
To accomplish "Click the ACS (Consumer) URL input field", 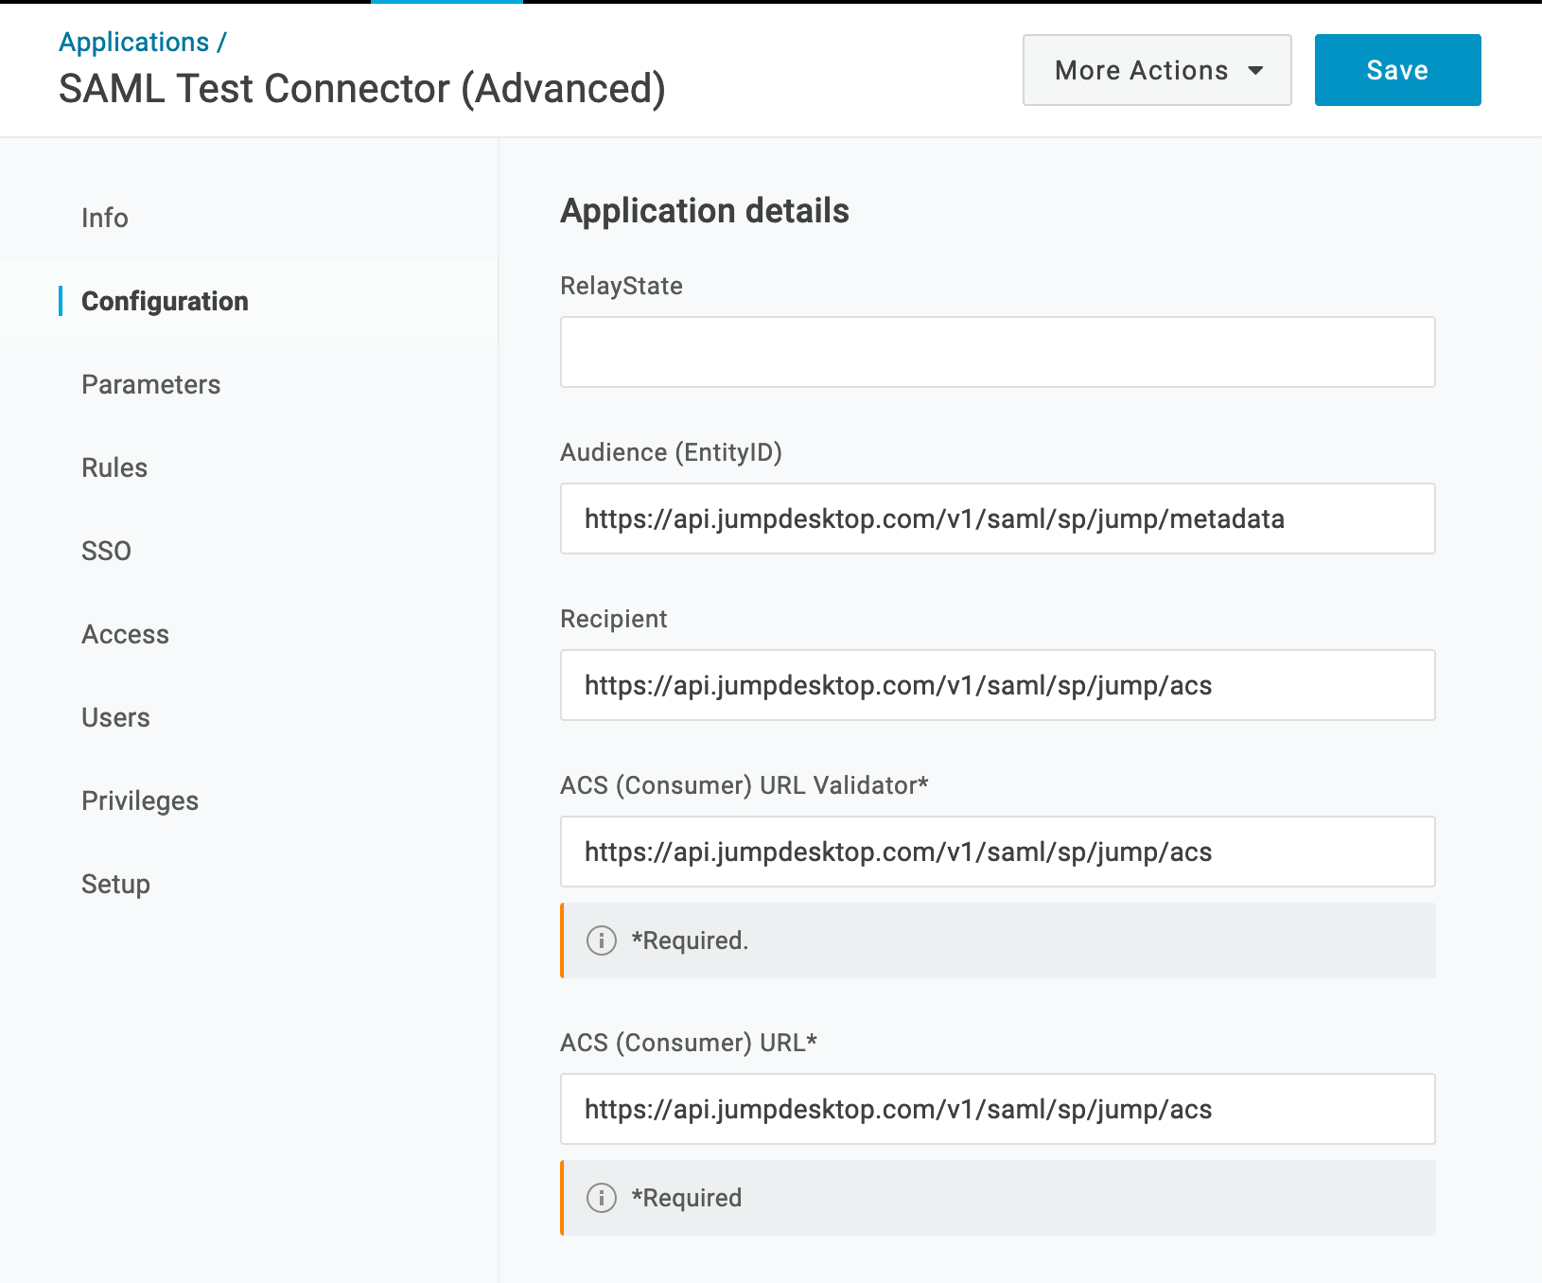I will click(998, 1109).
